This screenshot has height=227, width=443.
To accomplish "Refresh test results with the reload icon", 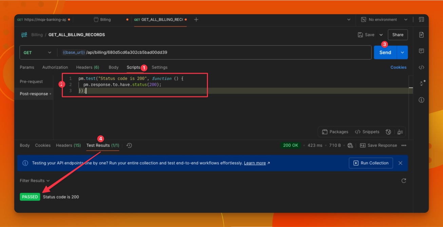I will click(x=404, y=181).
